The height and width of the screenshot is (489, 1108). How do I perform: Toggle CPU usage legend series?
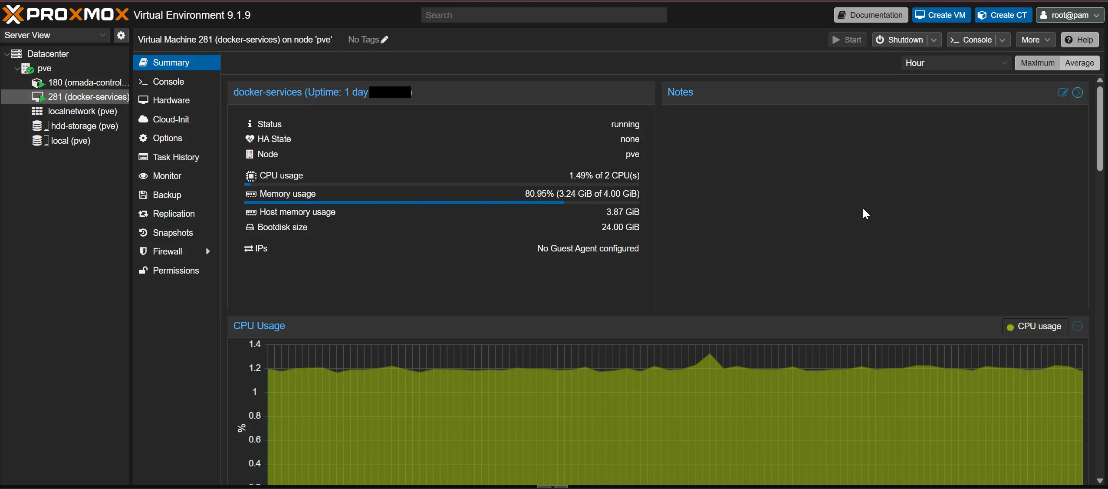pos(1034,326)
